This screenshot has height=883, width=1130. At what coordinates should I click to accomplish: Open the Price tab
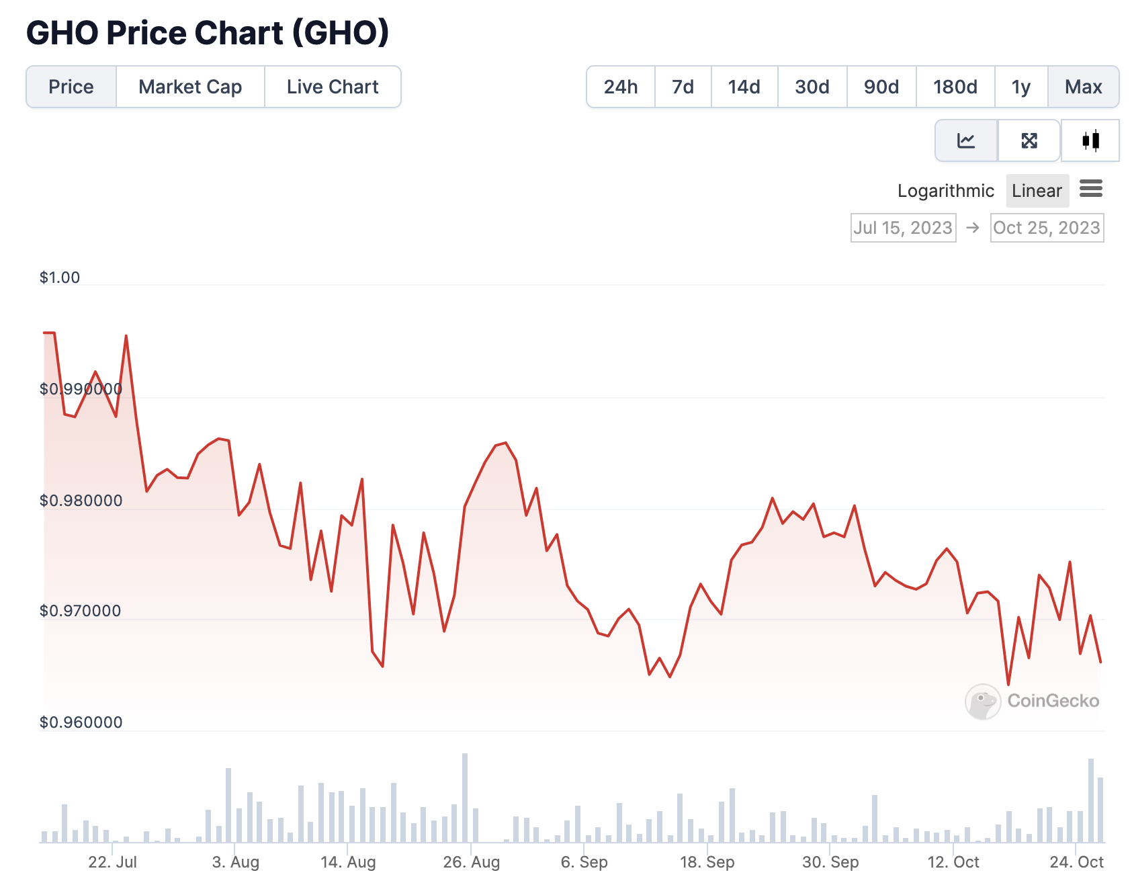[x=71, y=87]
